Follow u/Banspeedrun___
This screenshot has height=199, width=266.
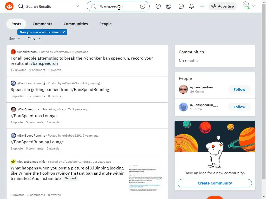239,107
